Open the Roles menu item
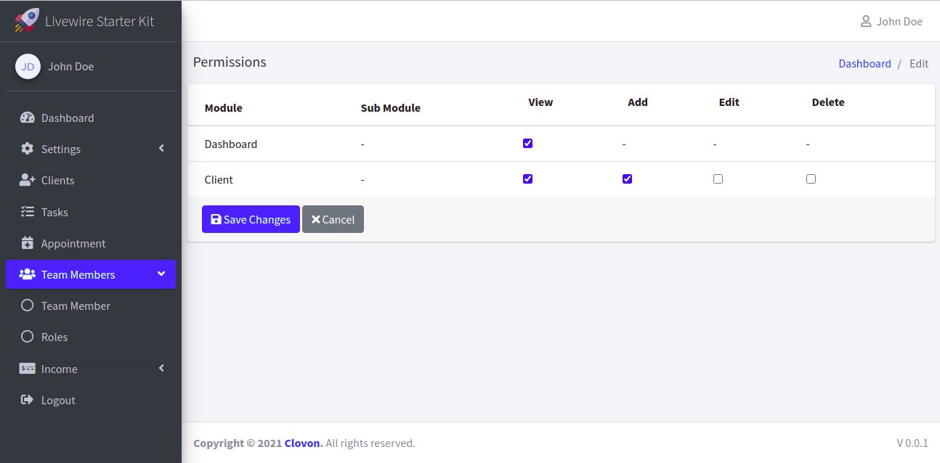Screen dimensions: 940x463 (54, 337)
